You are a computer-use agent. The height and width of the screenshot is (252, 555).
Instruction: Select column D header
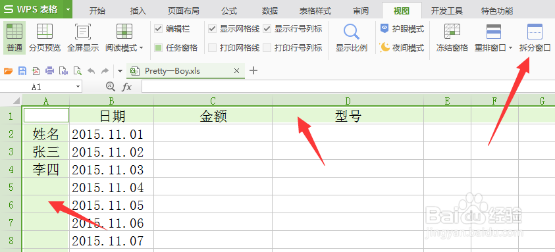(x=348, y=101)
